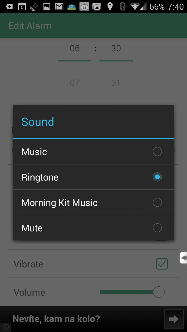Image resolution: width=187 pixels, height=332 pixels.
Task: Select the Music radio button
Action: coord(157,151)
